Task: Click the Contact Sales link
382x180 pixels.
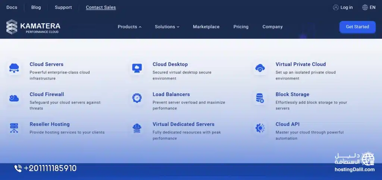Action: tap(101, 7)
